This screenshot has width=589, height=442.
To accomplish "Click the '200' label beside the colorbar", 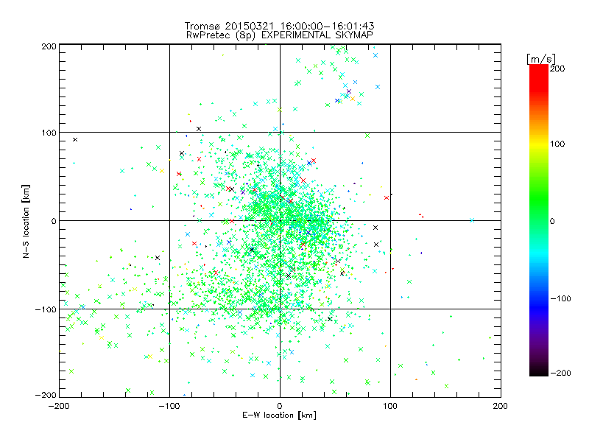I will [557, 69].
